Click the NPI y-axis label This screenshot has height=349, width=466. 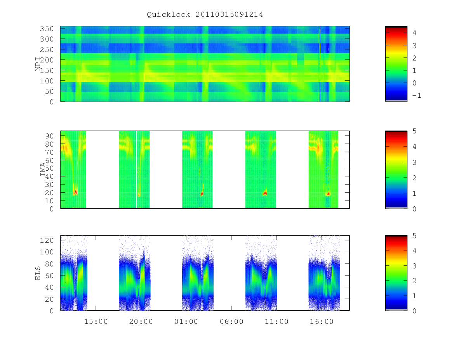click(38, 64)
